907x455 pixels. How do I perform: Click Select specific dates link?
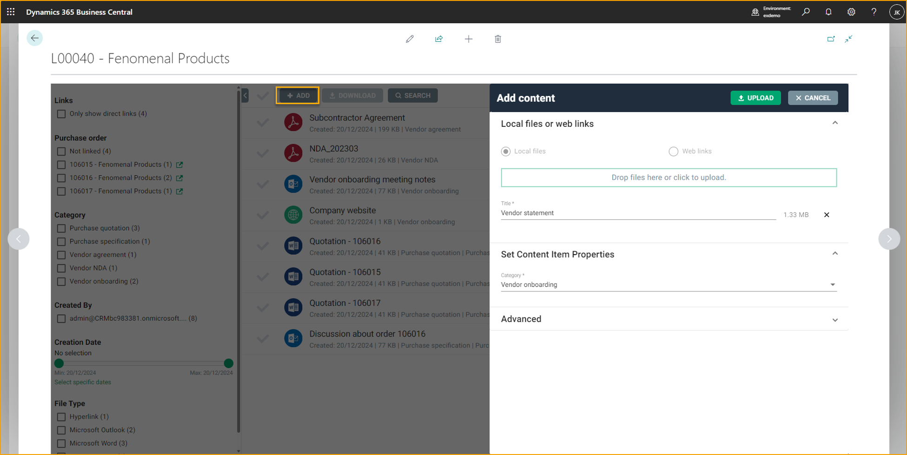(x=83, y=382)
